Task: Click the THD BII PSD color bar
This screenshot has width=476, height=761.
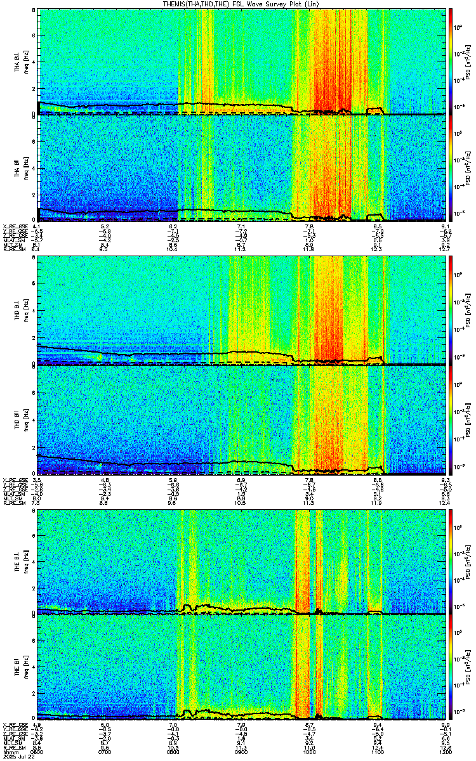Action: (x=451, y=420)
